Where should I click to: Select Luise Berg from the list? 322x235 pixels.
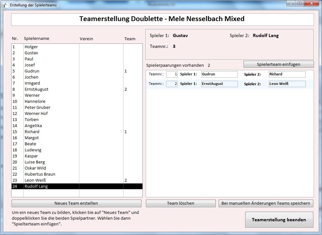35,162
